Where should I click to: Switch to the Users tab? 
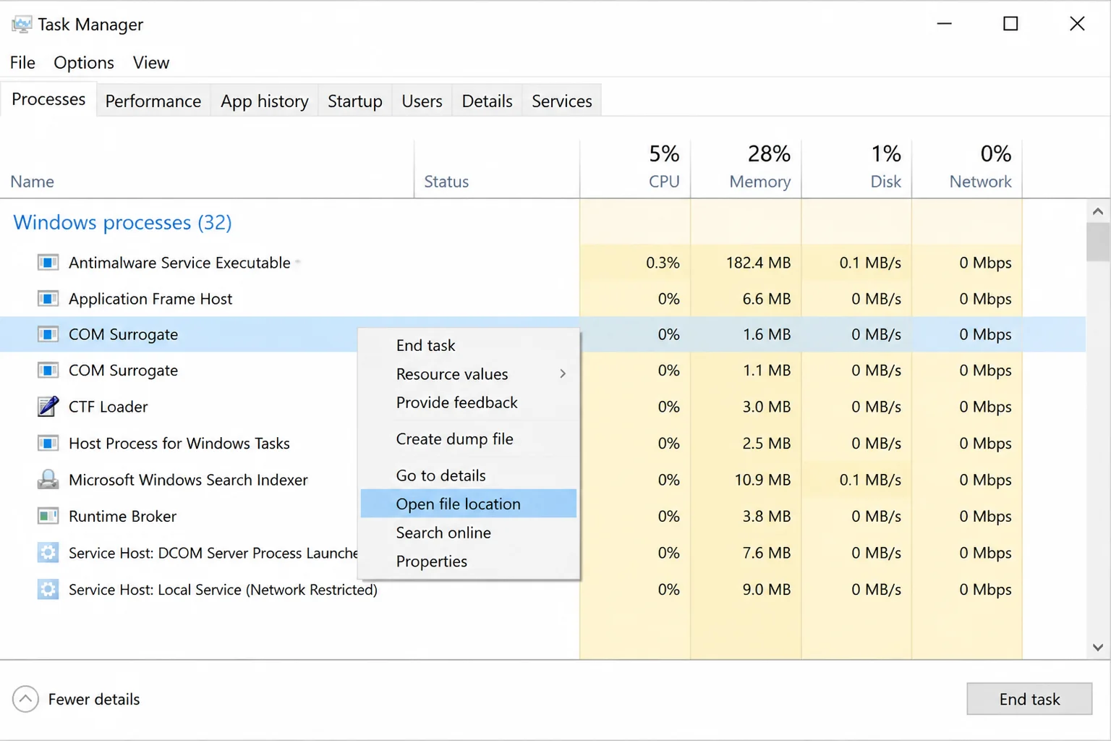point(422,101)
